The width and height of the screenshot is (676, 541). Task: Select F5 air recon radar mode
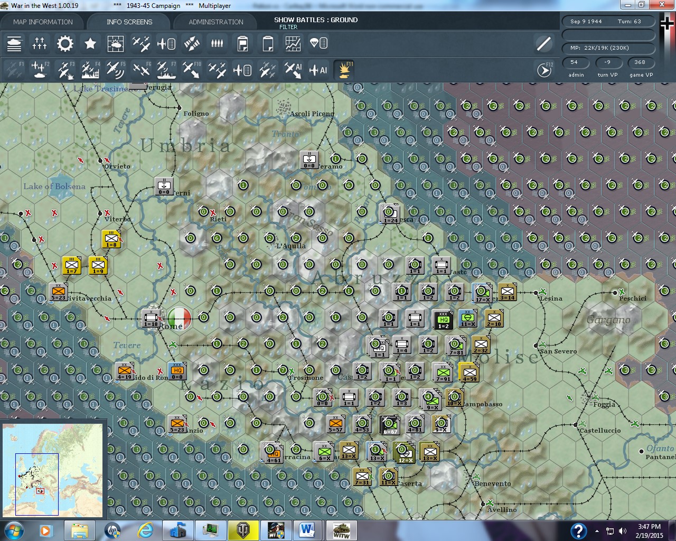click(116, 70)
